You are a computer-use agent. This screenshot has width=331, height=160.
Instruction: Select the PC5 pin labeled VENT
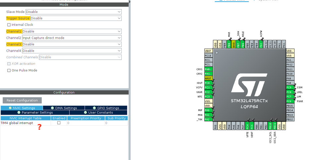(x=252, y=126)
